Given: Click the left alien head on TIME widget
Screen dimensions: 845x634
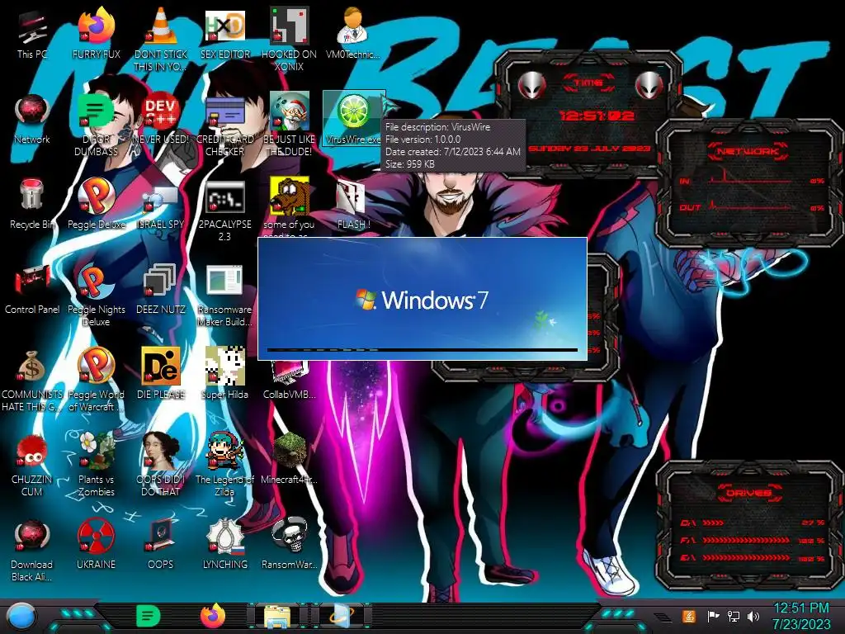Looking at the screenshot, I should point(531,85).
